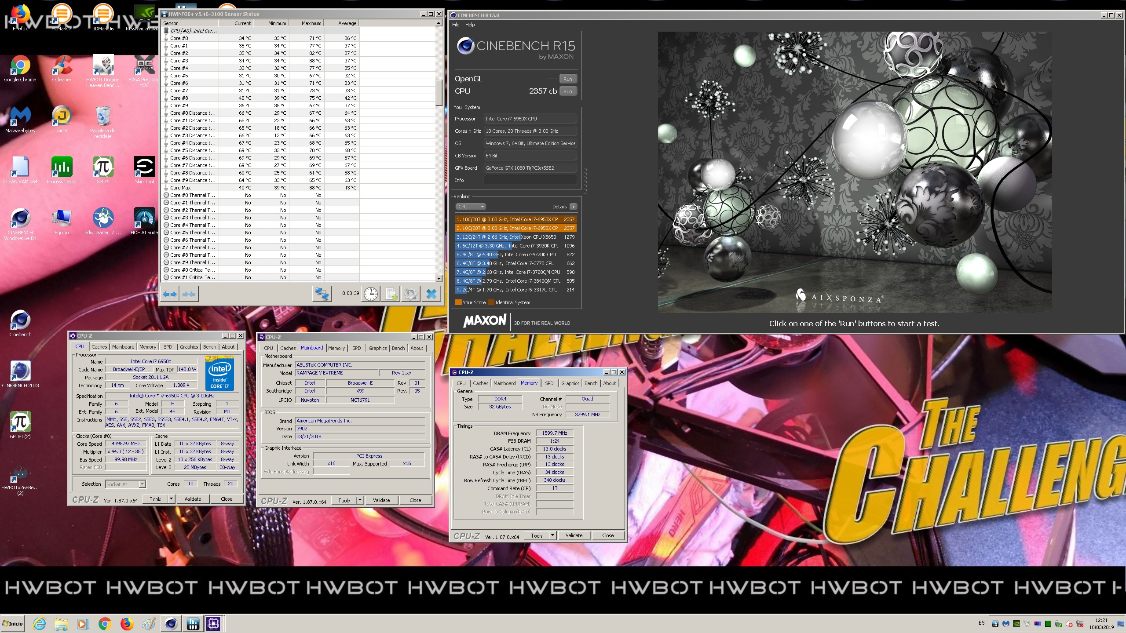Open Jarte desktop shortcut
1126x633 pixels.
point(62,120)
